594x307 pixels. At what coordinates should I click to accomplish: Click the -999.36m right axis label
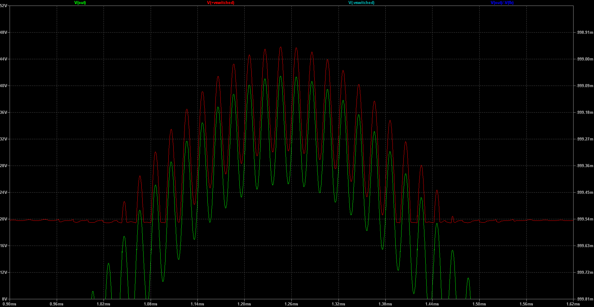pos(584,166)
